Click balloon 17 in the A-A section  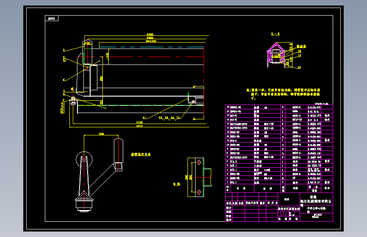299,56
